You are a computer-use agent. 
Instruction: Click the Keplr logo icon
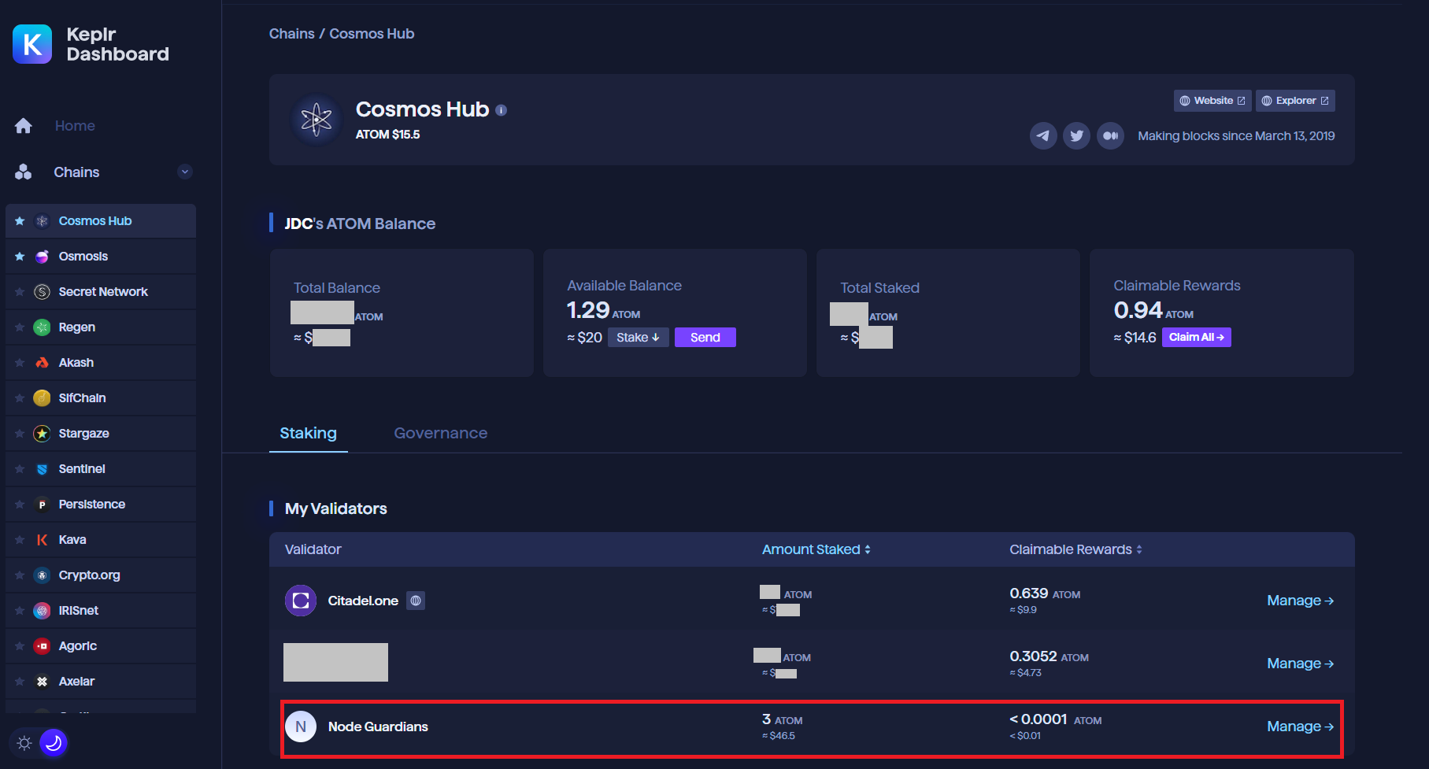point(32,44)
